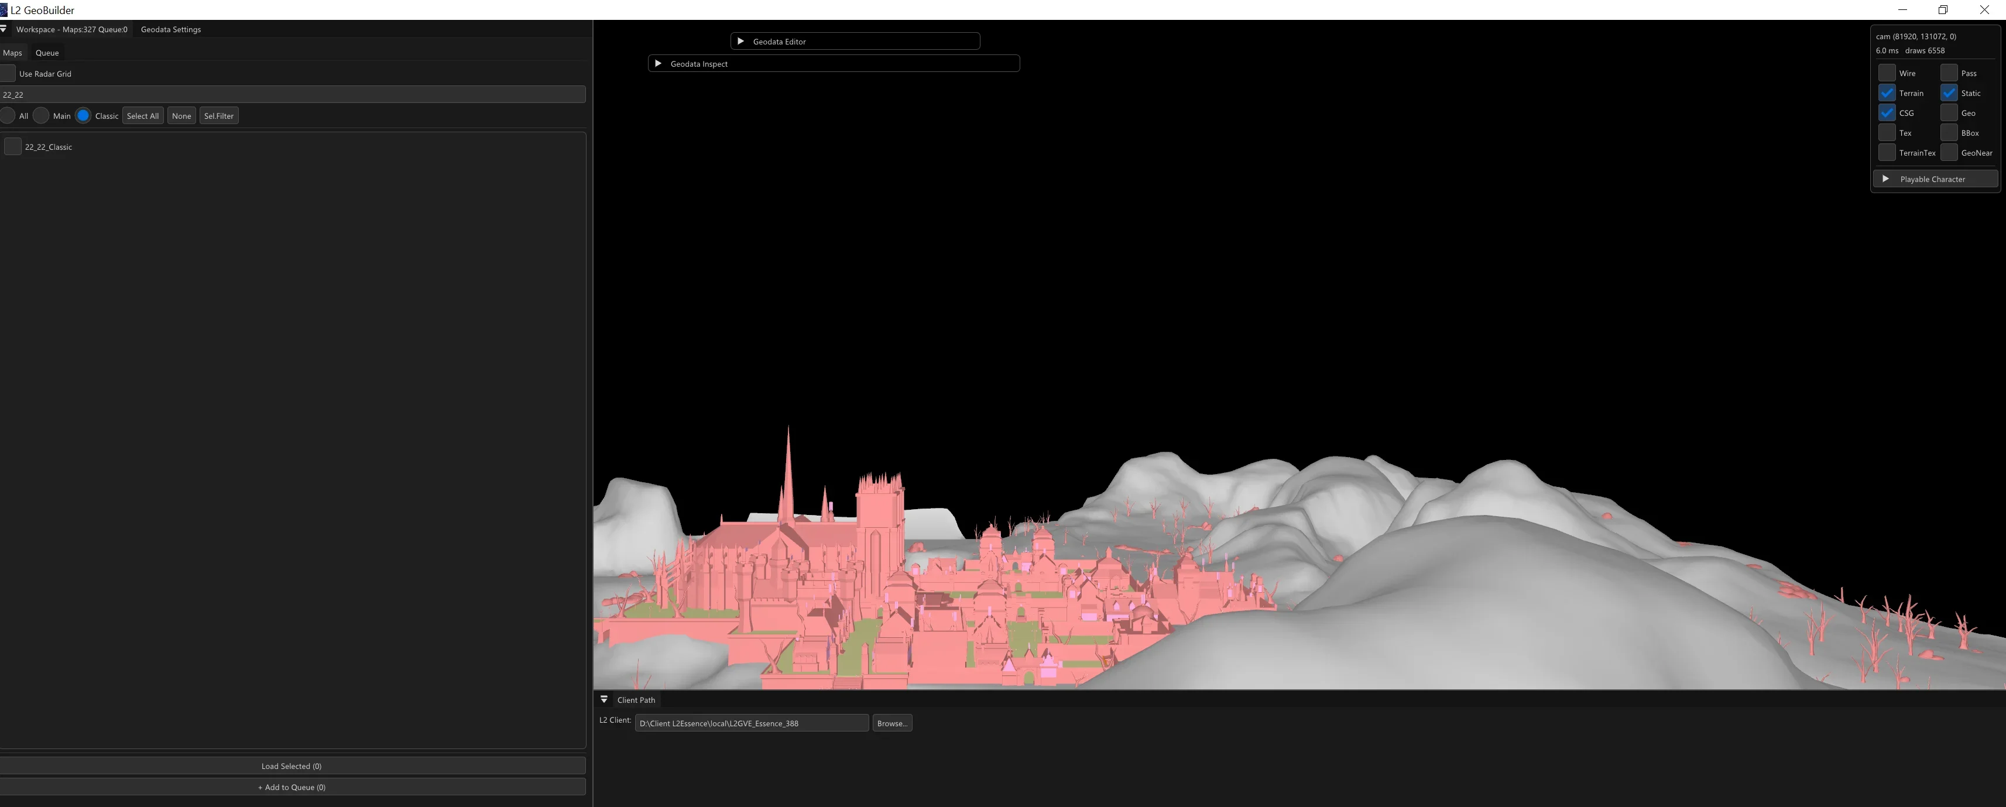Select the Classic radio filter
This screenshot has width=2006, height=807.
click(83, 116)
